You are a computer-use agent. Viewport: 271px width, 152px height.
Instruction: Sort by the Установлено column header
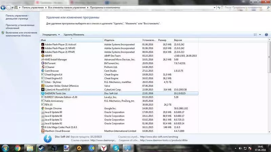coord(149,40)
